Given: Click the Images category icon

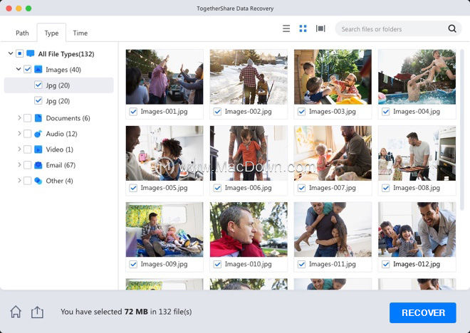Looking at the screenshot, I should pos(38,70).
